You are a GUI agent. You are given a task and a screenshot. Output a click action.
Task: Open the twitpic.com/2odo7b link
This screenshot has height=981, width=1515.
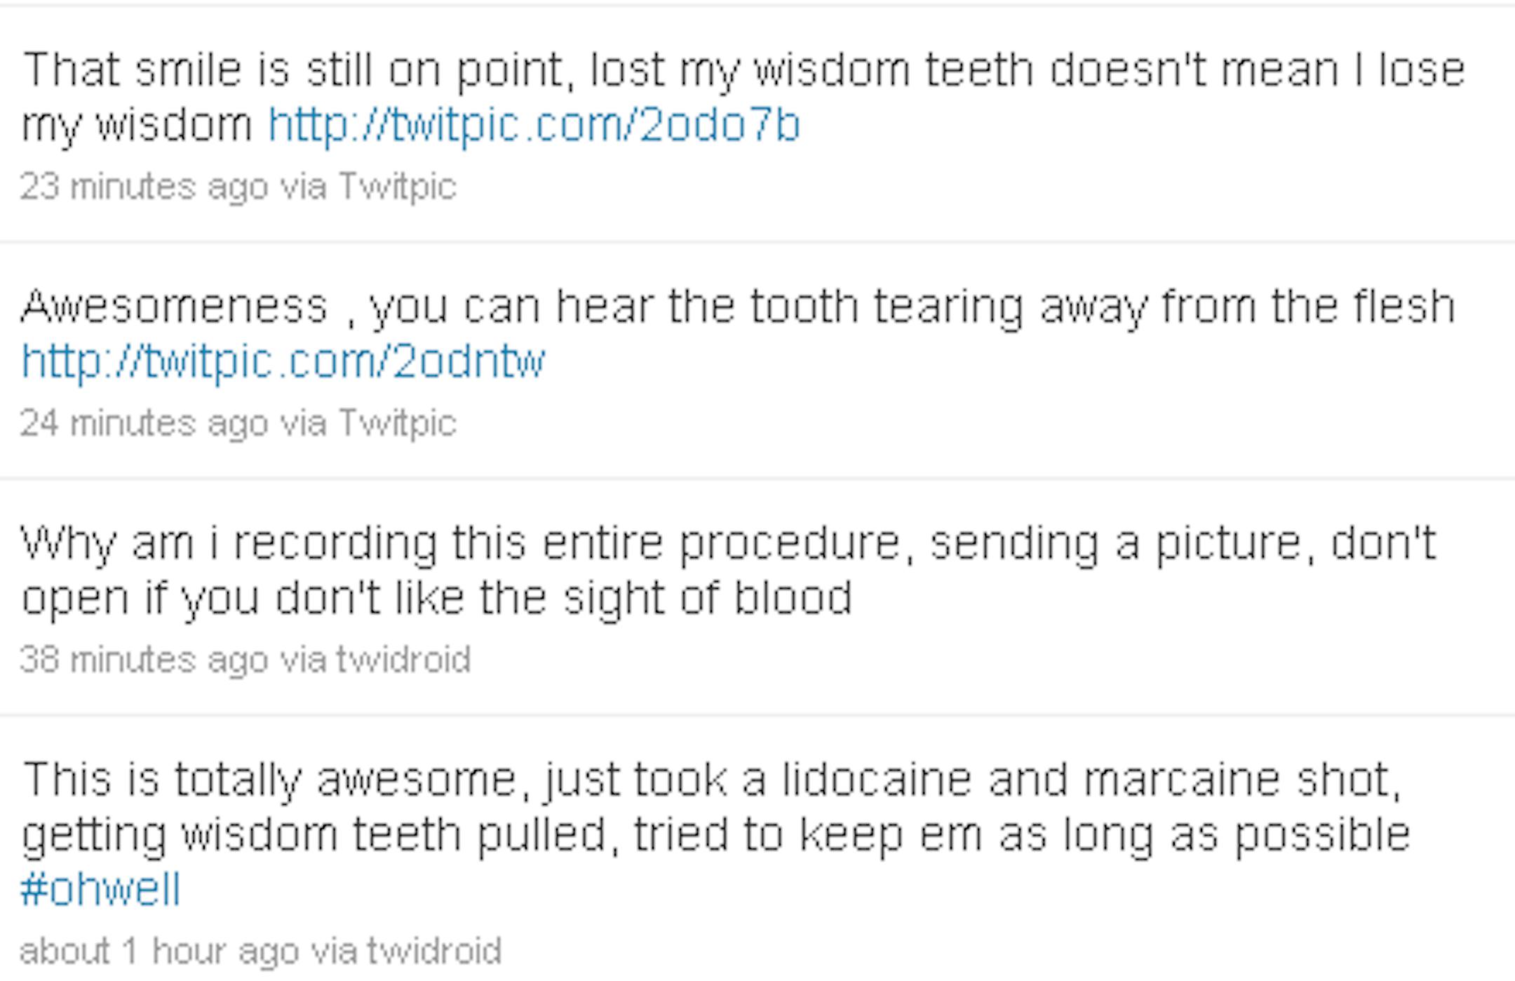[534, 126]
